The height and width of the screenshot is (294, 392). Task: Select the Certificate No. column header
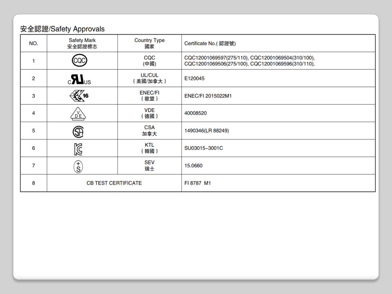[x=210, y=43]
